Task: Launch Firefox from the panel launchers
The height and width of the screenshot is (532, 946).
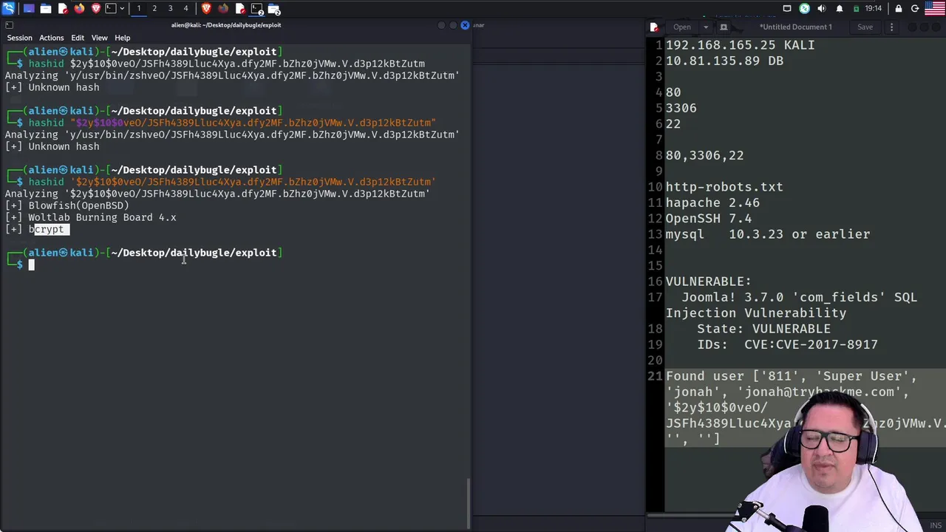Action: (x=79, y=9)
